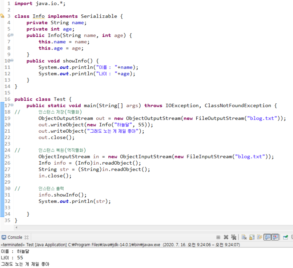Clear the console output

click(244, 237)
